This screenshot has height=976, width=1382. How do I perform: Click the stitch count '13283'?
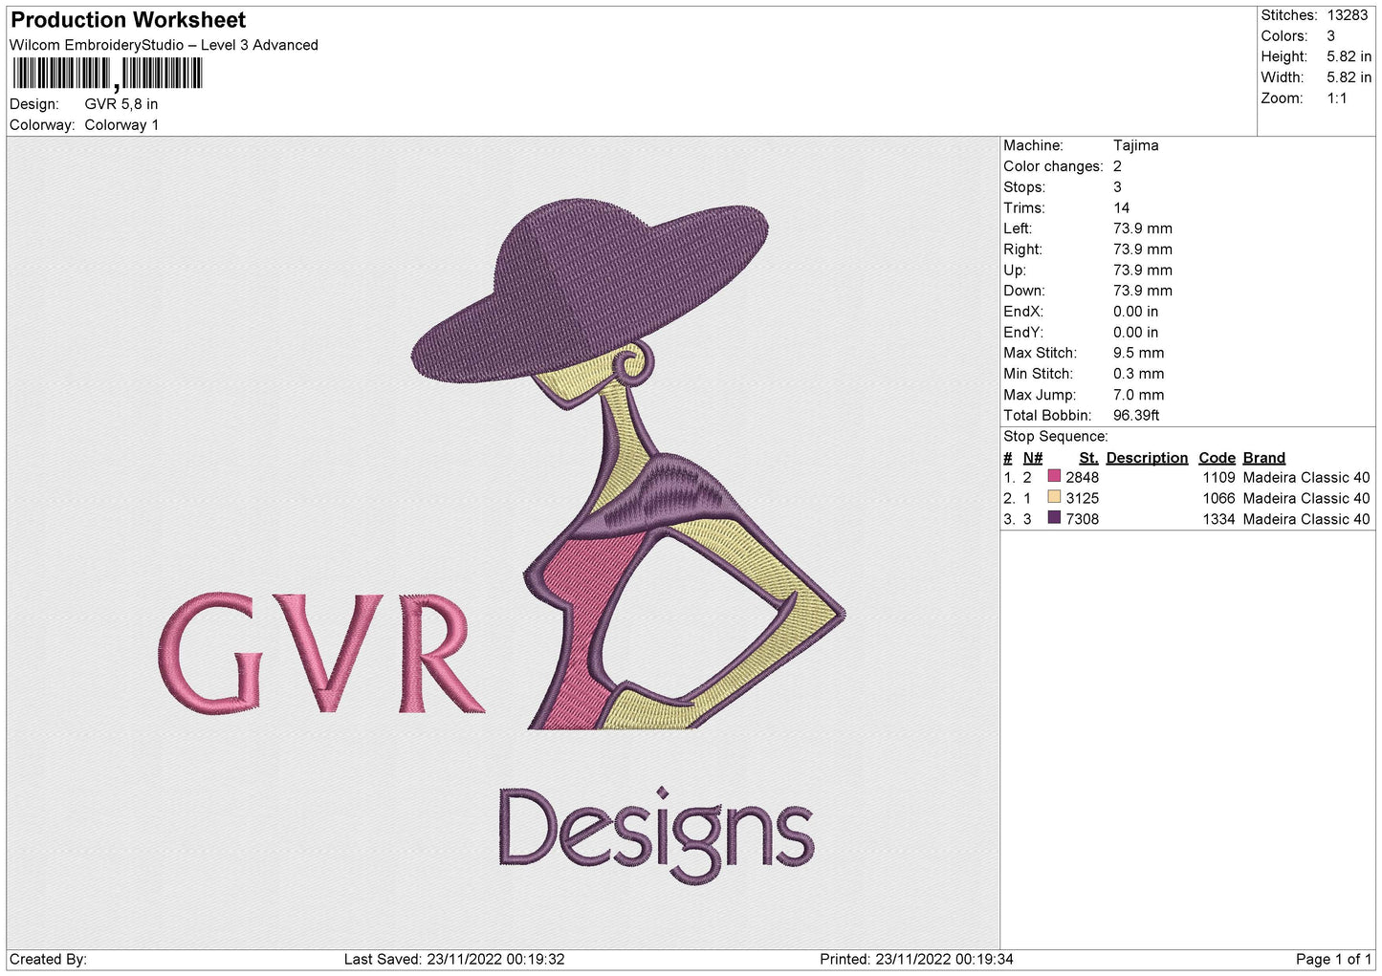click(x=1348, y=15)
